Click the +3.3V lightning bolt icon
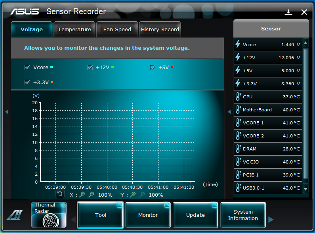The image size is (315, 233). point(238,83)
